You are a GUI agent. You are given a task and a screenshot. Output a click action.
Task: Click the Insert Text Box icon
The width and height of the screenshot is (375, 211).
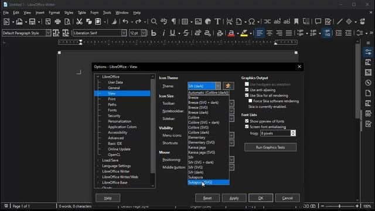[x=217, y=22]
